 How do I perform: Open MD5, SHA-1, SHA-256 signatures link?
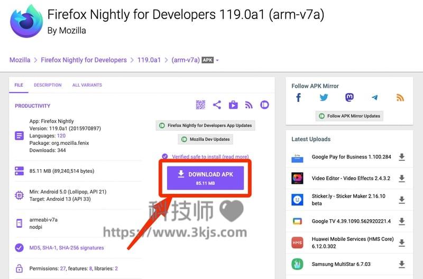pos(67,248)
